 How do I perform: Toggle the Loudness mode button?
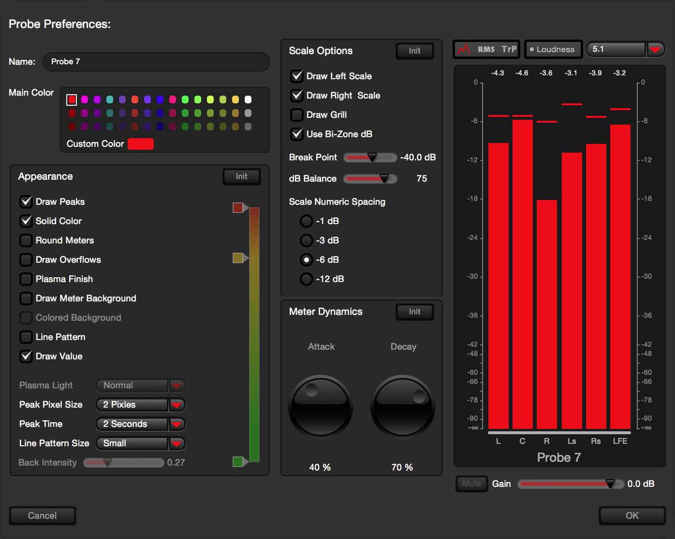(553, 49)
